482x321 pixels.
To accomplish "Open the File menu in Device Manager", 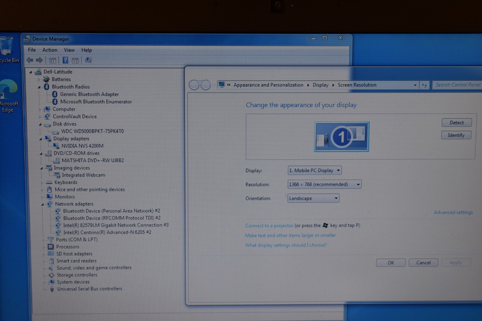I will point(32,50).
